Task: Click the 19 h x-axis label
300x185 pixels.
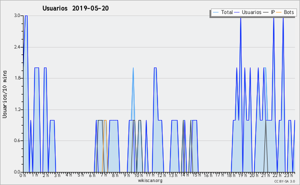Action: point(242,175)
